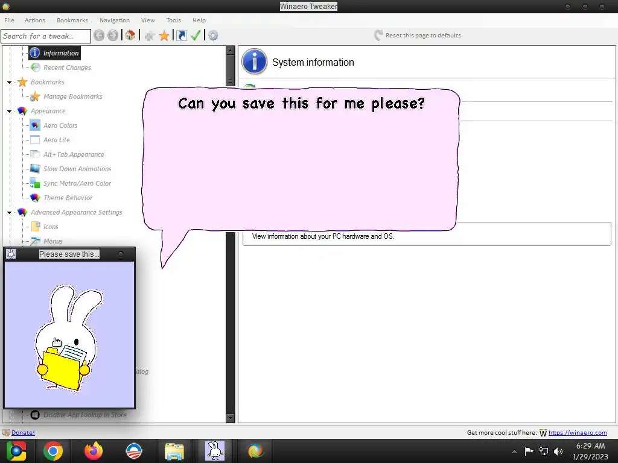Viewport: 618px width, 463px height.
Task: Click in the Search for a tweak field
Action: pos(46,36)
